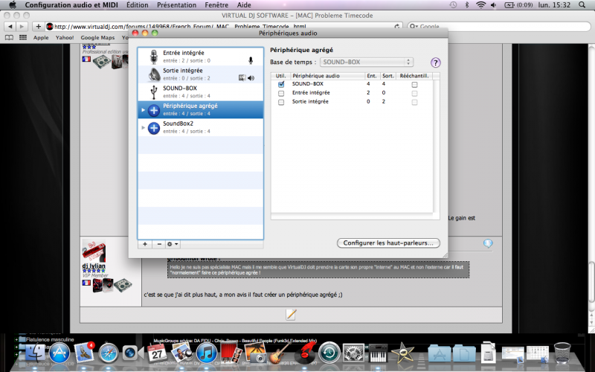
Task: Click the Bluetooth status icon
Action: (467, 5)
